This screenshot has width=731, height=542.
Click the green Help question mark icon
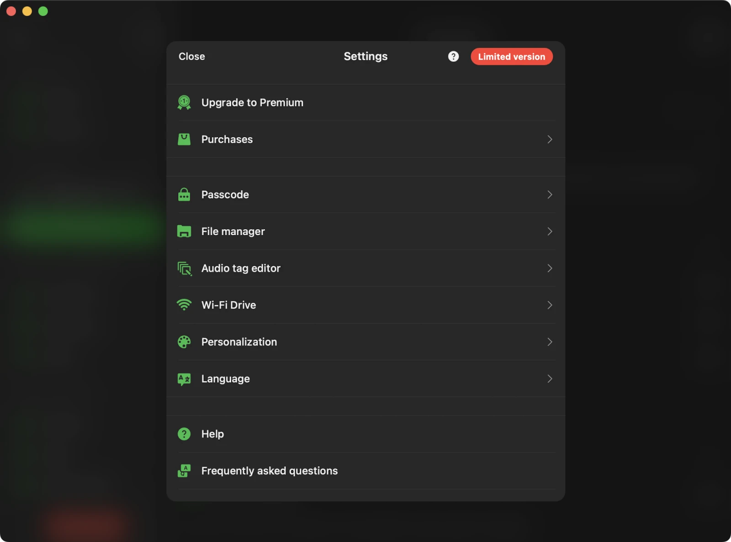tap(184, 434)
